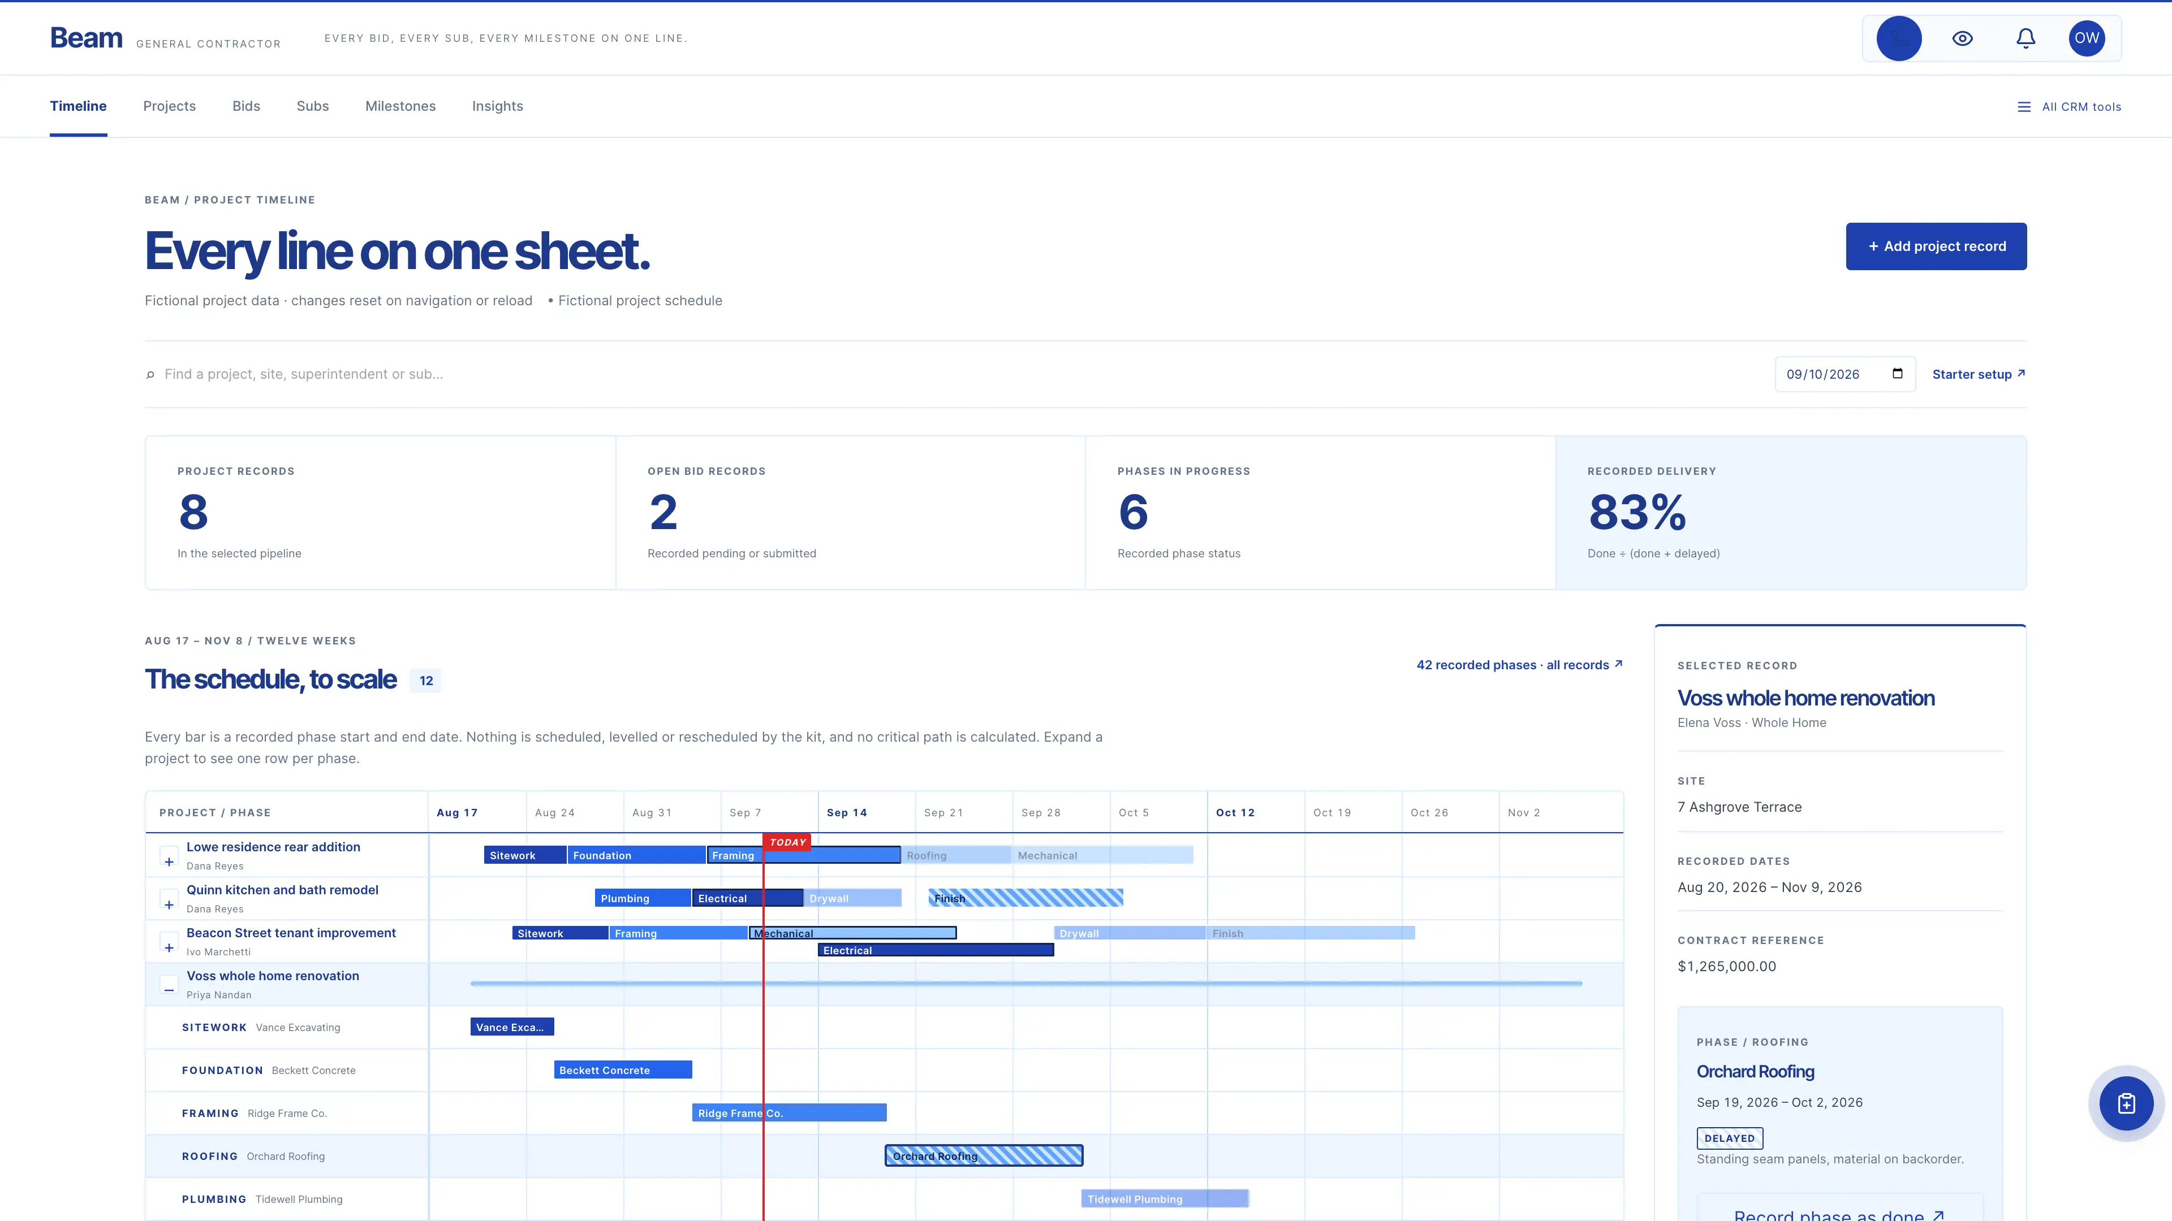Select Beacon Street Finish bar
Viewport: 2172px width, 1221px height.
[1311, 933]
